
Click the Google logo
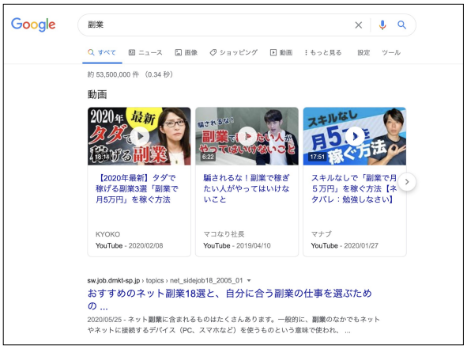(x=33, y=25)
